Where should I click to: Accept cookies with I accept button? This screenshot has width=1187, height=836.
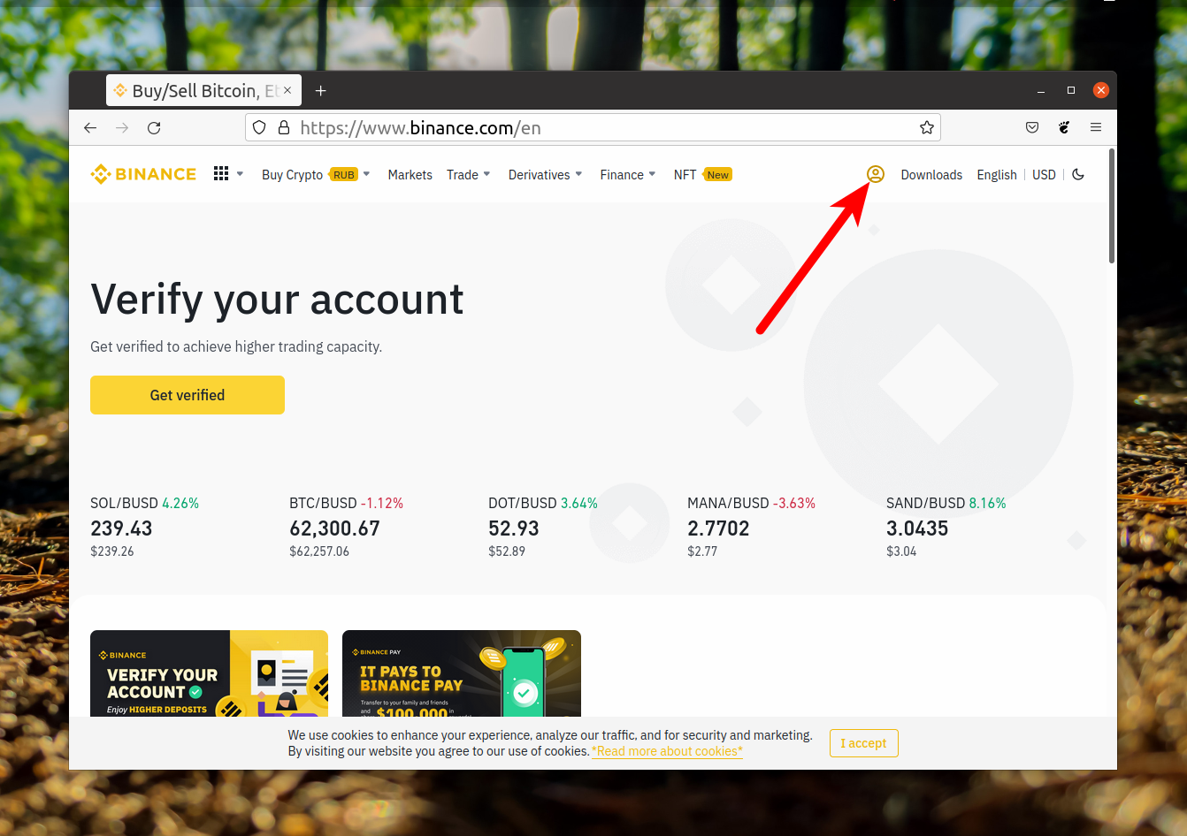point(864,743)
